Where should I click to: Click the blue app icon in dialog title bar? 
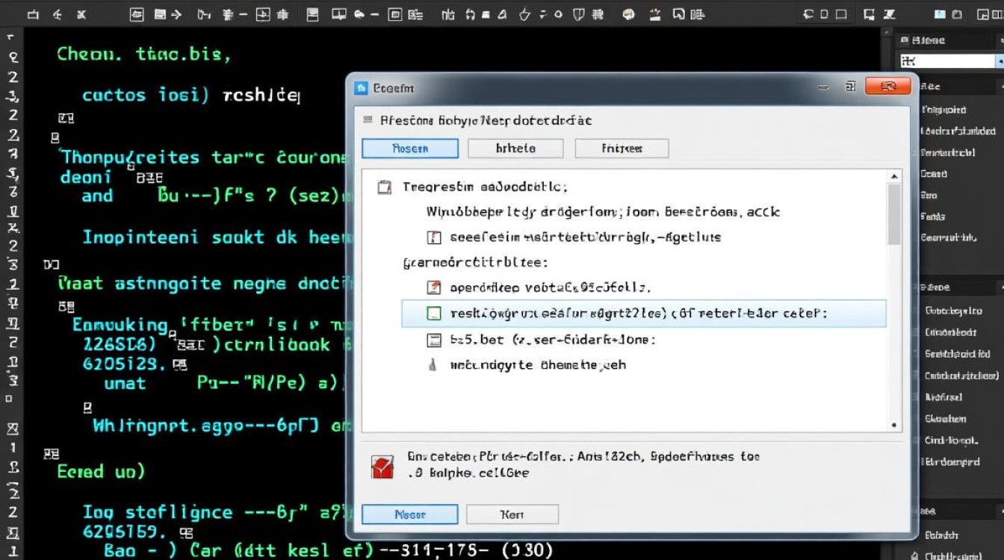[362, 88]
